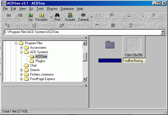Select the ACDSee folder in the tree

pos(41,57)
